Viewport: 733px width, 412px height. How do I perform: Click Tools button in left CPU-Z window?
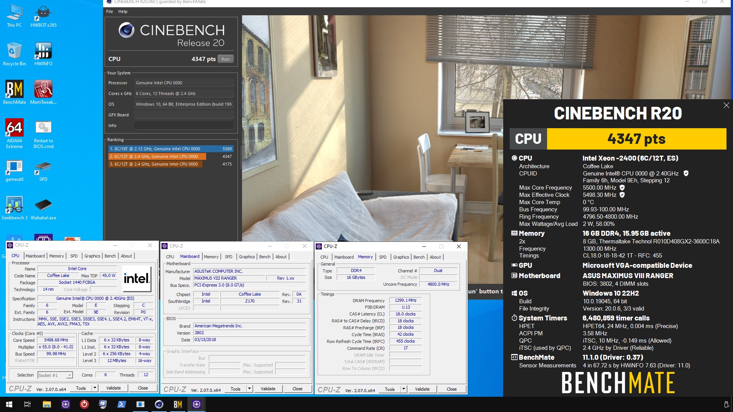coord(81,388)
